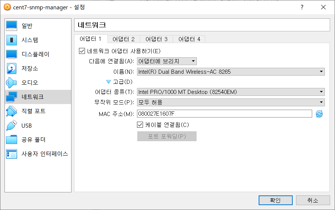335x210 pixels.
Task: Click the 저장소 label in the sidebar
Action: [x=30, y=69]
